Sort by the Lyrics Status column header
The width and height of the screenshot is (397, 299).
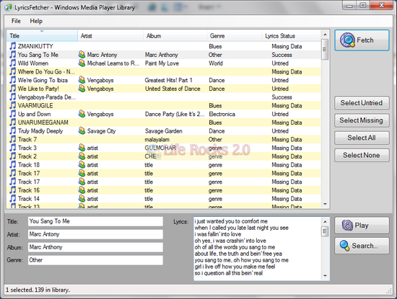(292, 36)
